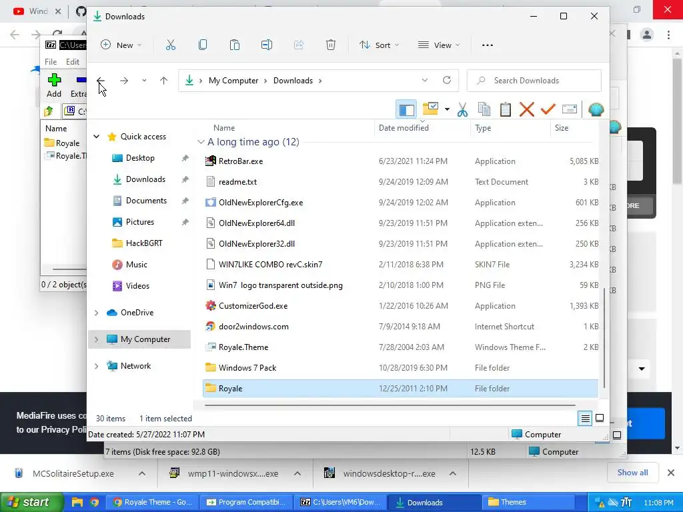Viewport: 683px width, 512px height.
Task: Click the Add button in 7-Zip window
Action: [x=54, y=85]
